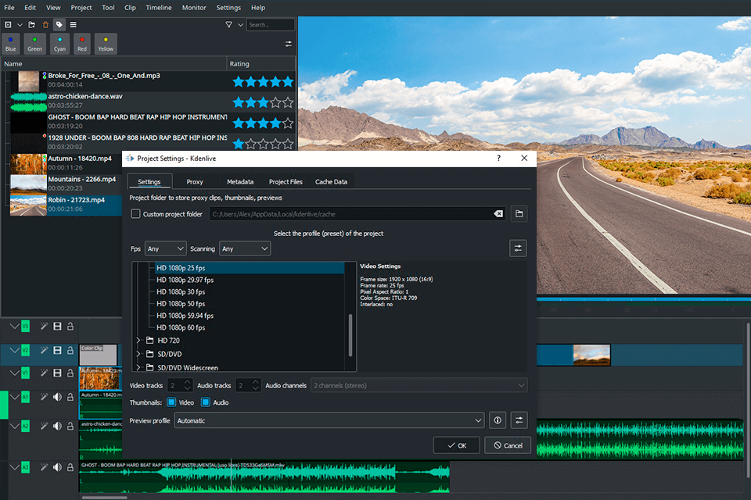This screenshot has width=751, height=500.
Task: Click the Create Folder icon in the bin
Action: [31, 24]
